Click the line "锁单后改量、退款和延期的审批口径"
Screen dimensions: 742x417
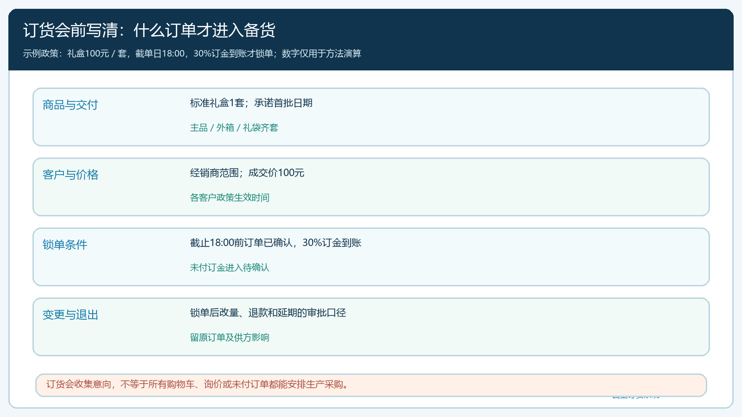268,313
